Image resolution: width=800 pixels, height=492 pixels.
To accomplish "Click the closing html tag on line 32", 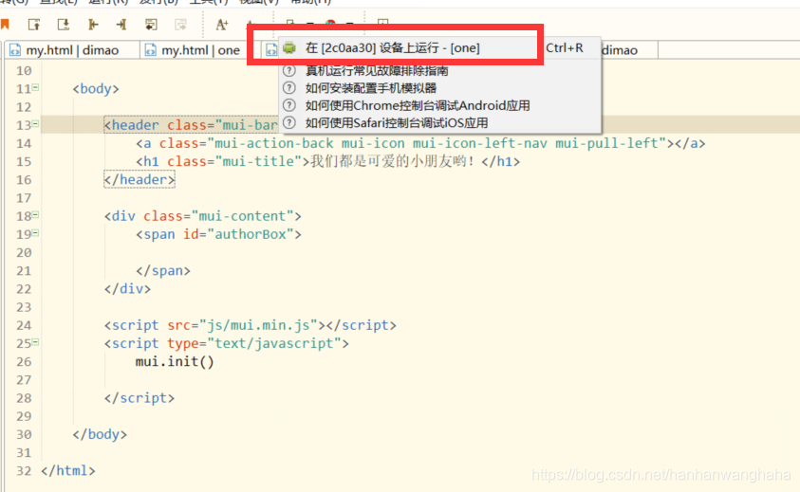I will point(68,470).
